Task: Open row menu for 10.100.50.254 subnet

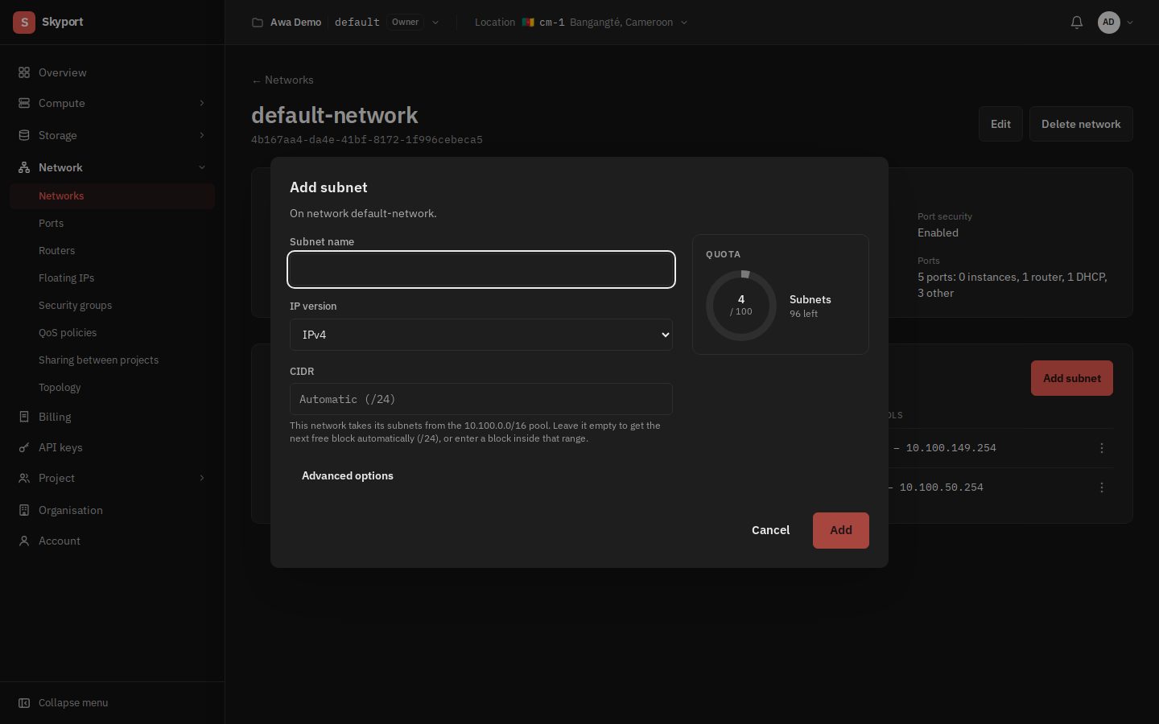Action: (1102, 487)
